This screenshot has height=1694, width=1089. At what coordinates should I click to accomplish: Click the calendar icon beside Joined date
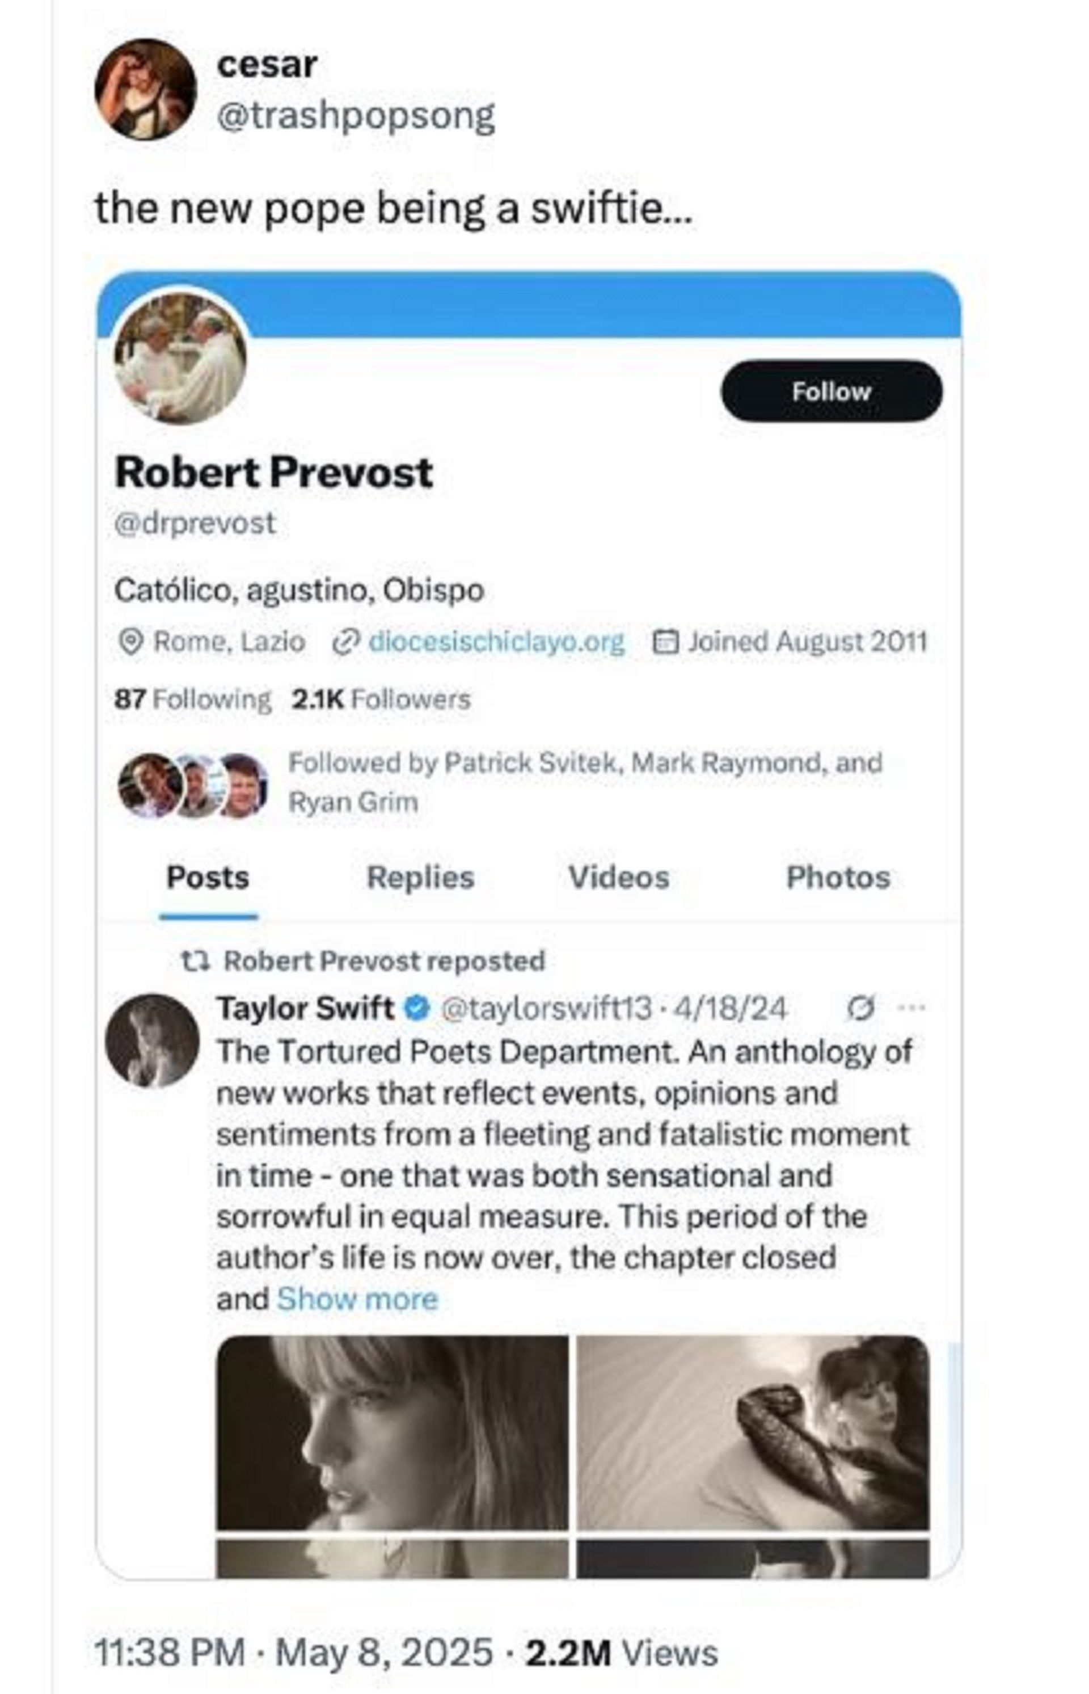pyautogui.click(x=664, y=642)
